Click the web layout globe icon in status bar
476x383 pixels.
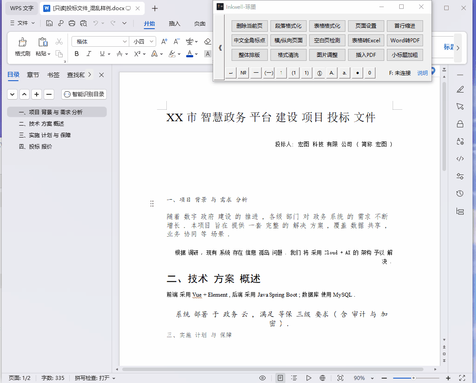point(322,378)
